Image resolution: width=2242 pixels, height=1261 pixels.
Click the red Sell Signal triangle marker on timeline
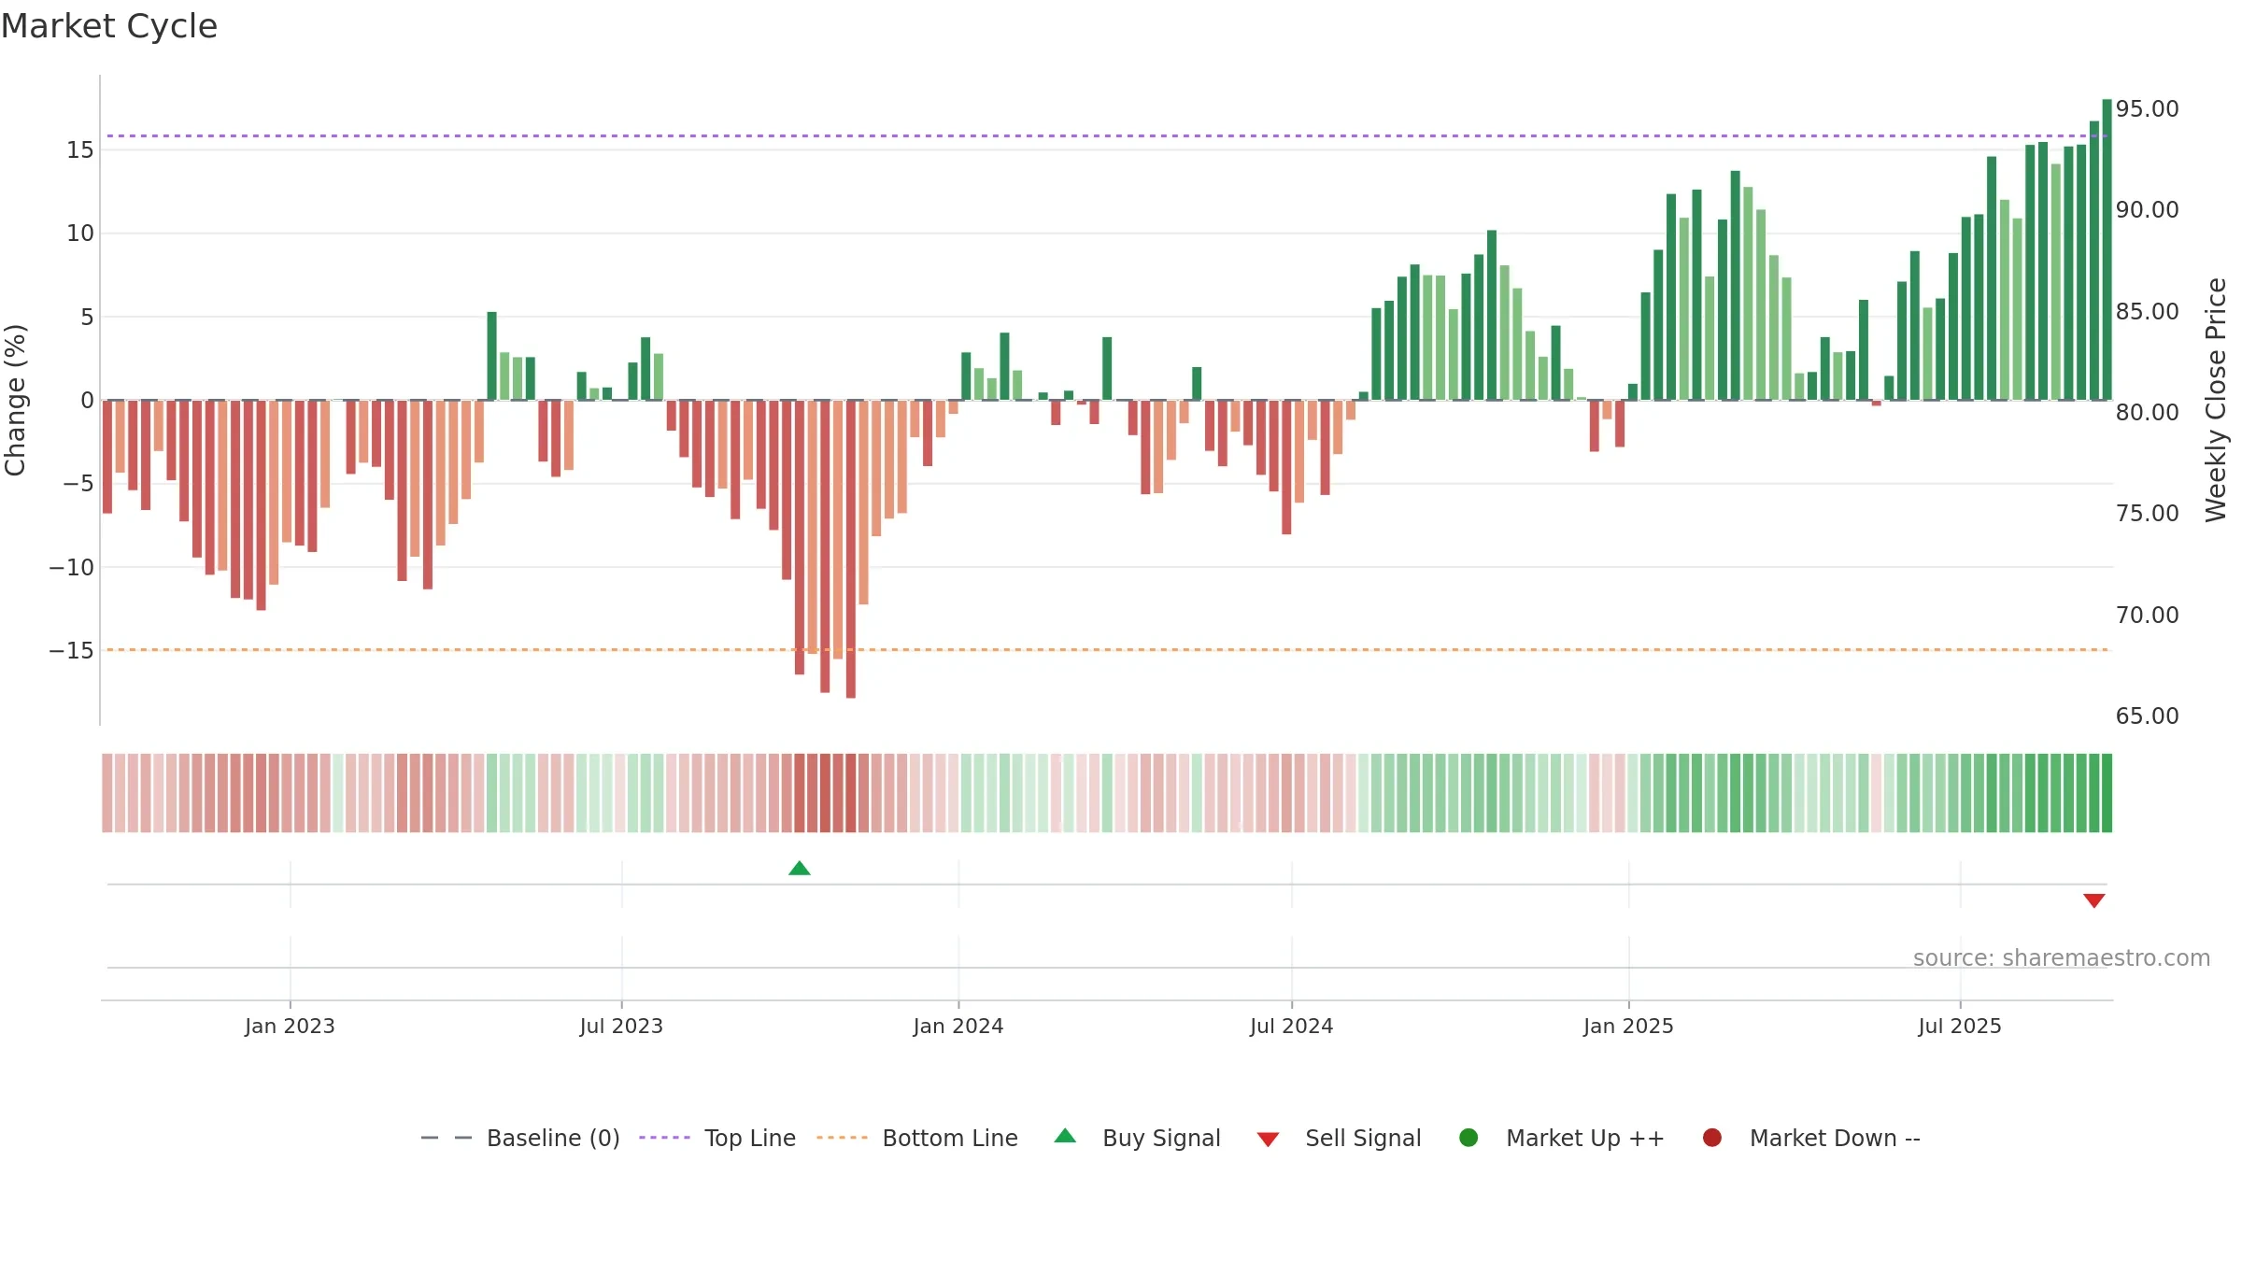[x=2094, y=900]
